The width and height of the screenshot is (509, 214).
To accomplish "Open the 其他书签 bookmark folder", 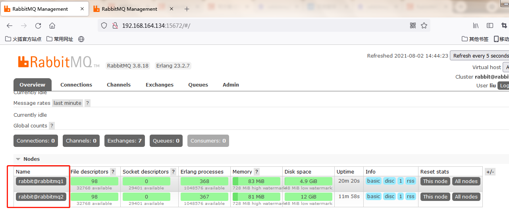I will pyautogui.click(x=475, y=39).
